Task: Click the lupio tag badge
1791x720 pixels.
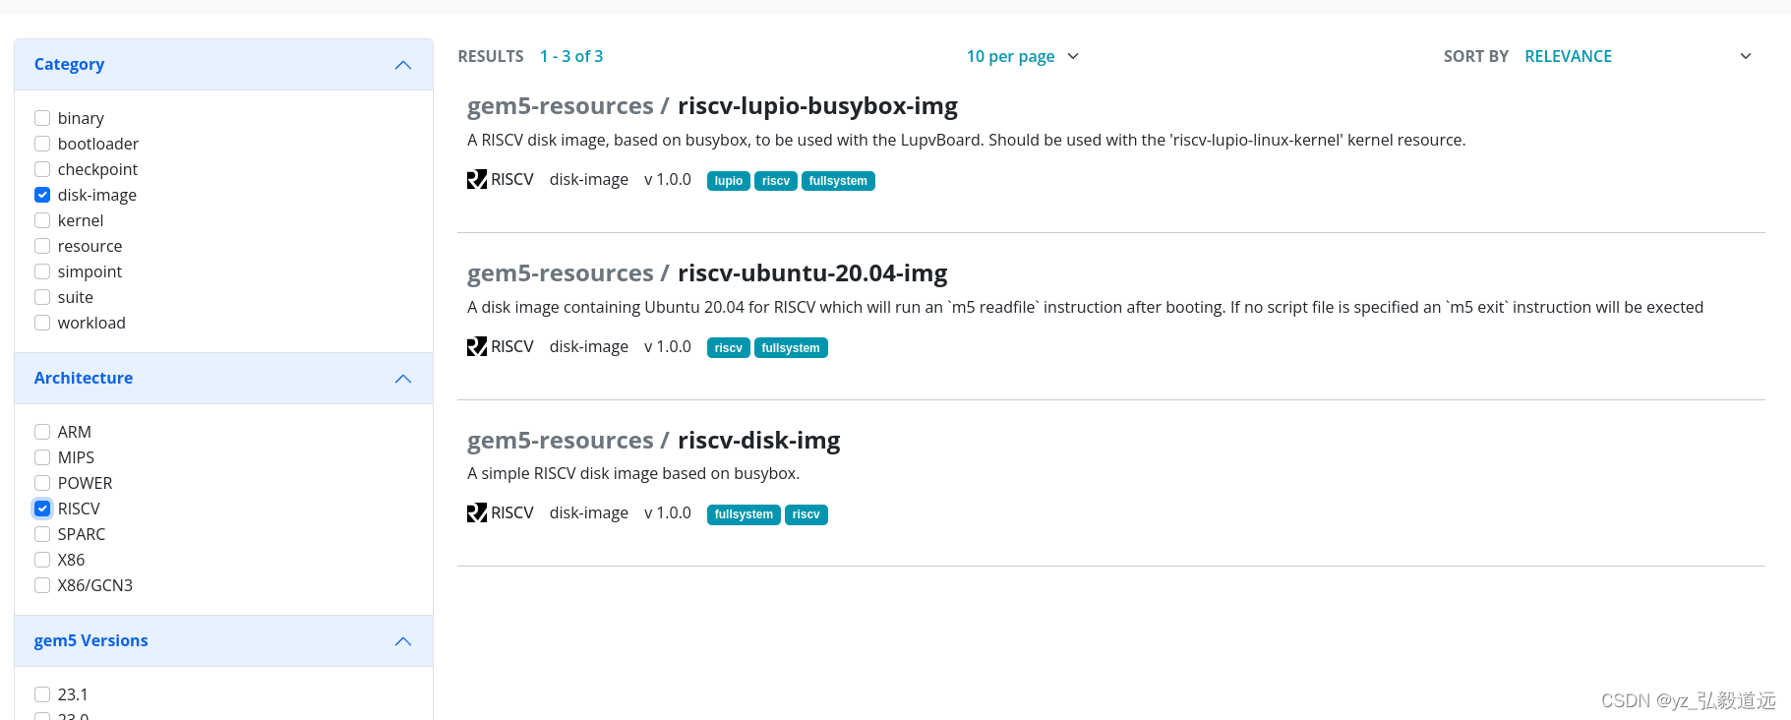Action: (x=729, y=181)
